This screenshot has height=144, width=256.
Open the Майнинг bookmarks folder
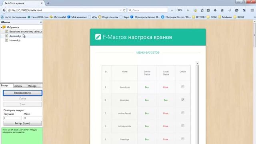225,17
